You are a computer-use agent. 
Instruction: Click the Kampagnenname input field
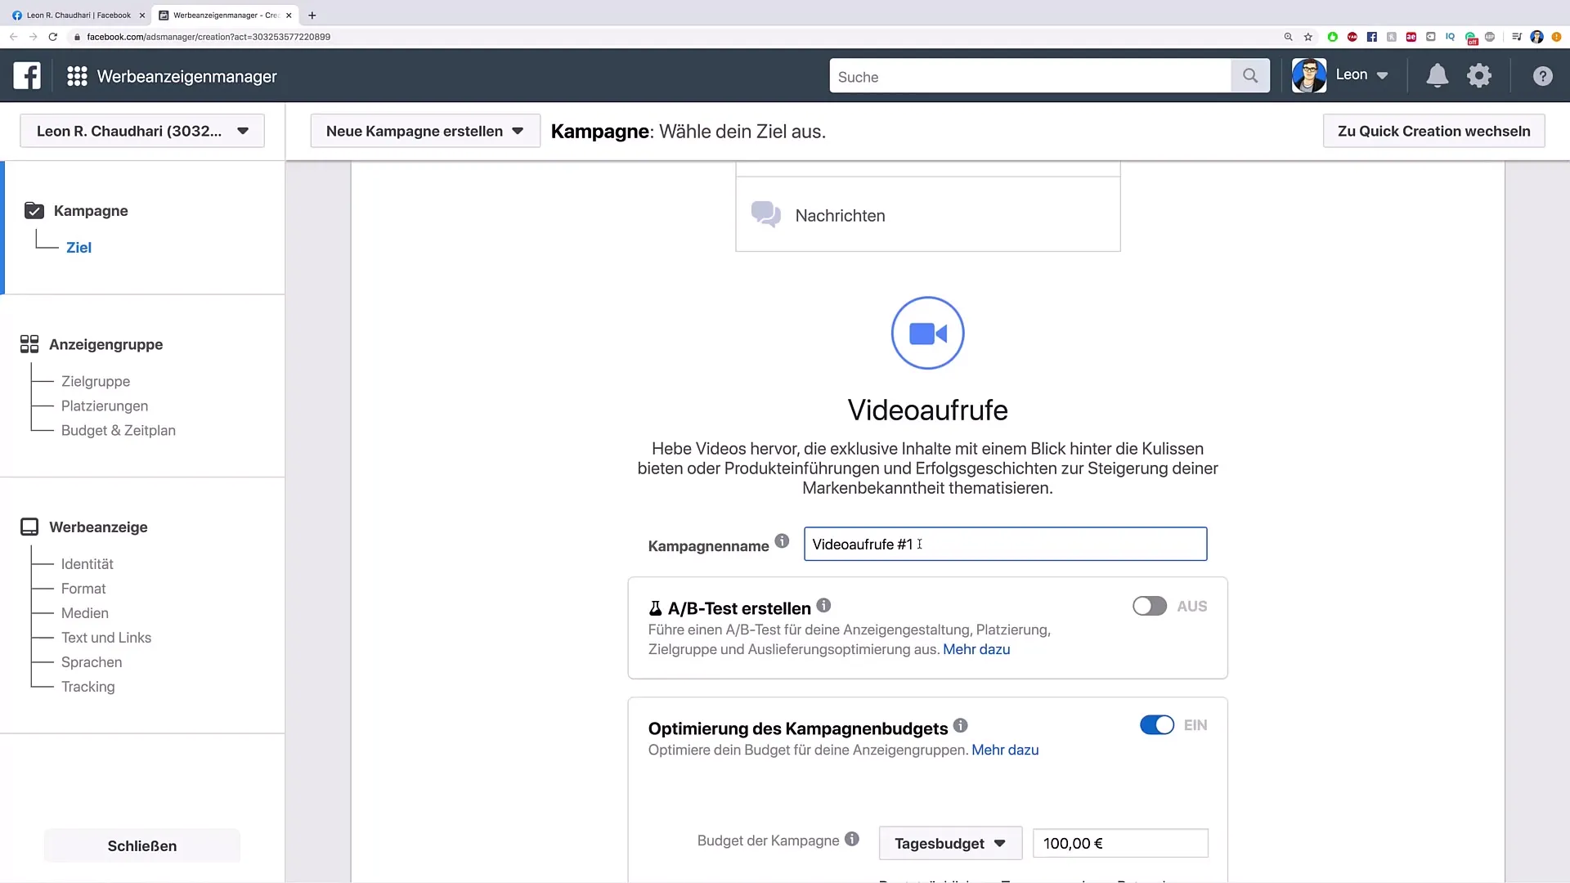[1005, 544]
